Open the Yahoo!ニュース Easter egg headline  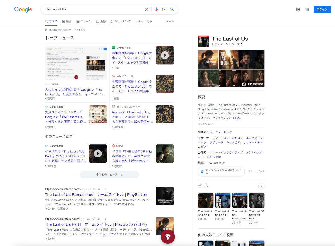[x=132, y=86]
